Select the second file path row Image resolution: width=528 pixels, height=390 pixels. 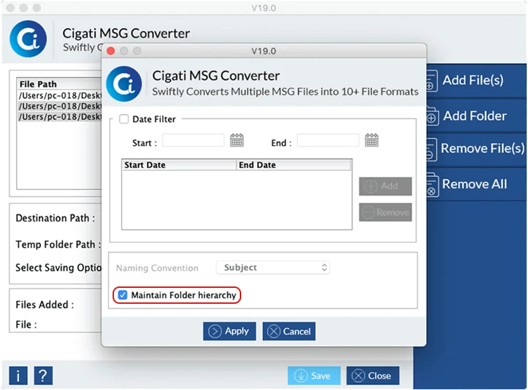coord(60,106)
